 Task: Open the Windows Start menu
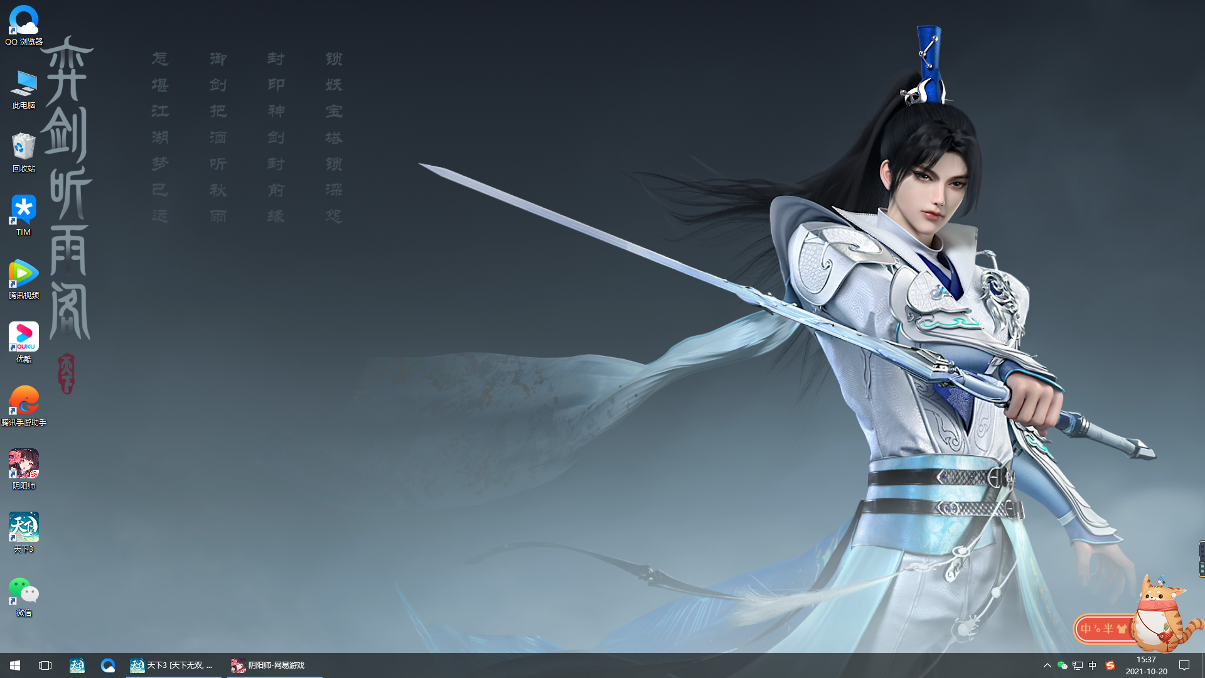(15, 665)
